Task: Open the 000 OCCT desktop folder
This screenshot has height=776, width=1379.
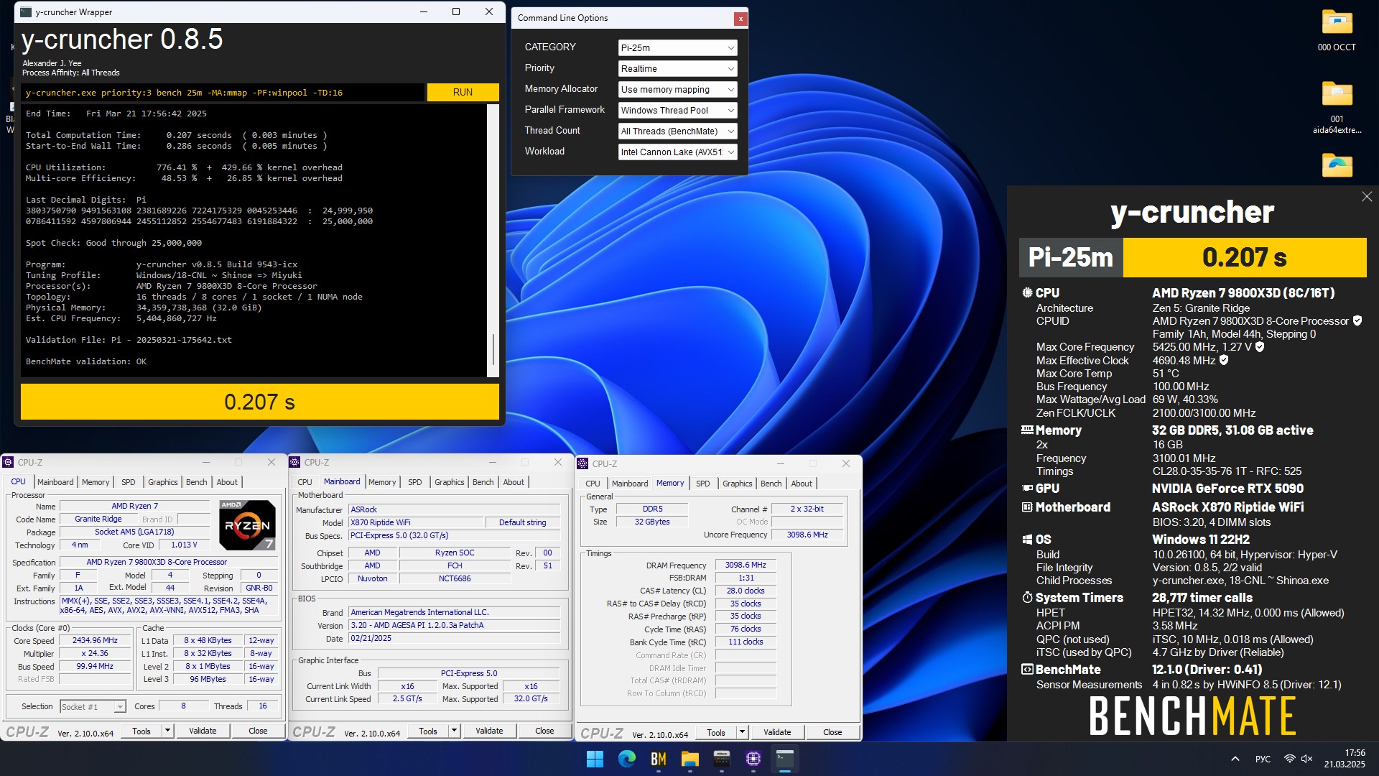Action: pos(1337,31)
